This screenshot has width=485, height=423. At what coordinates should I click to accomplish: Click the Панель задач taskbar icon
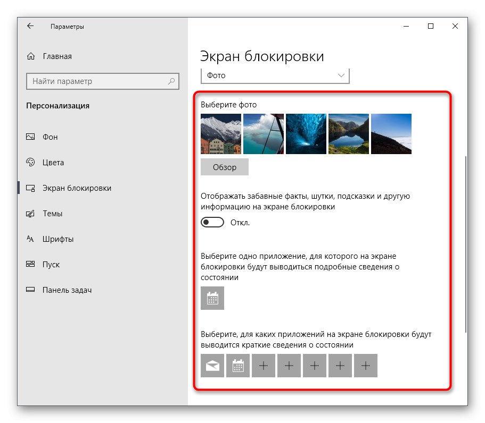[30, 290]
